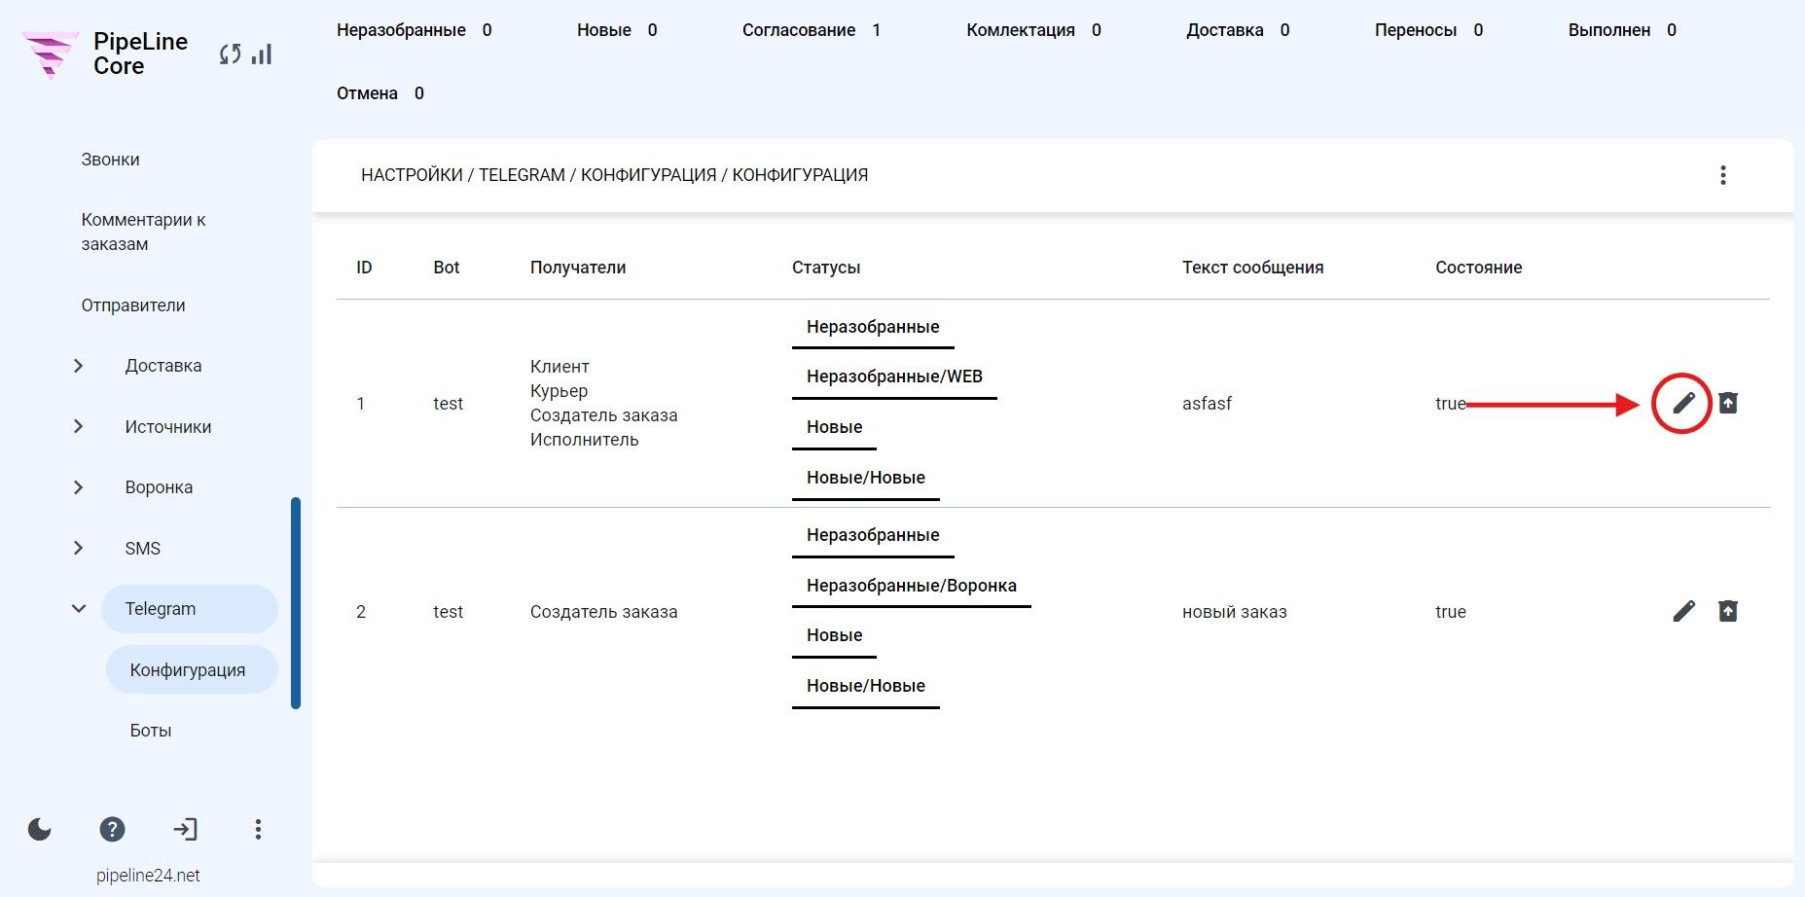Open the Боты submenu item
The height and width of the screenshot is (897, 1805).
click(151, 731)
